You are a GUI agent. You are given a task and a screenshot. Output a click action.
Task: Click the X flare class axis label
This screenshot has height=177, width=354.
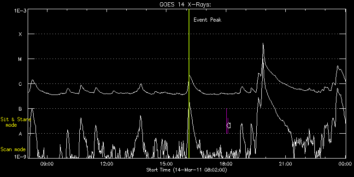pos(20,34)
